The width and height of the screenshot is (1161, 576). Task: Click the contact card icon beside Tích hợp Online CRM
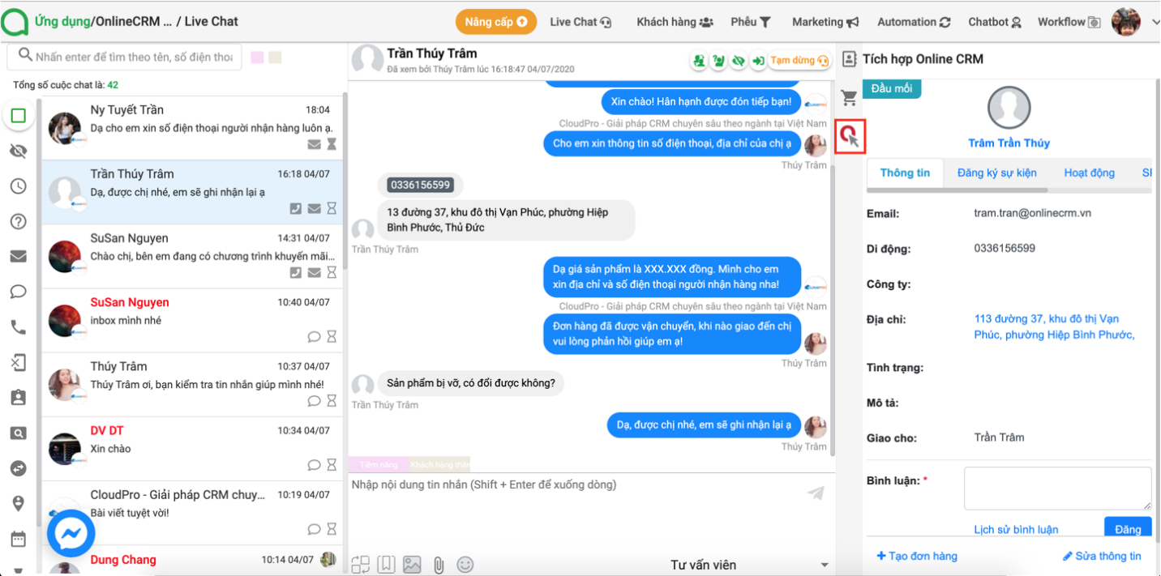click(849, 59)
